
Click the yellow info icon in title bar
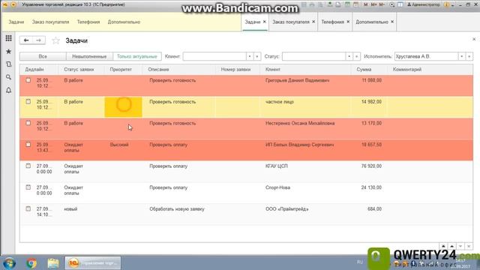447,4
